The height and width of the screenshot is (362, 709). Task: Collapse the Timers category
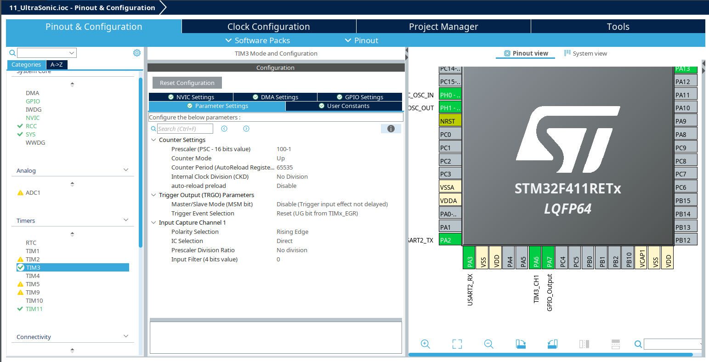point(126,220)
